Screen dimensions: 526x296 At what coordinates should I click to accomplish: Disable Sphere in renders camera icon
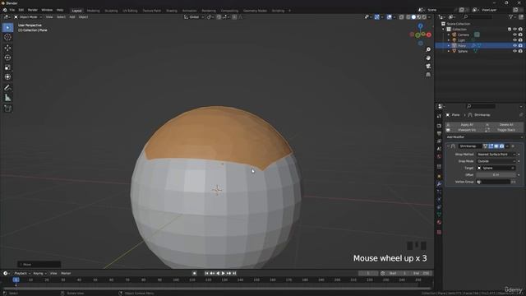(520, 51)
